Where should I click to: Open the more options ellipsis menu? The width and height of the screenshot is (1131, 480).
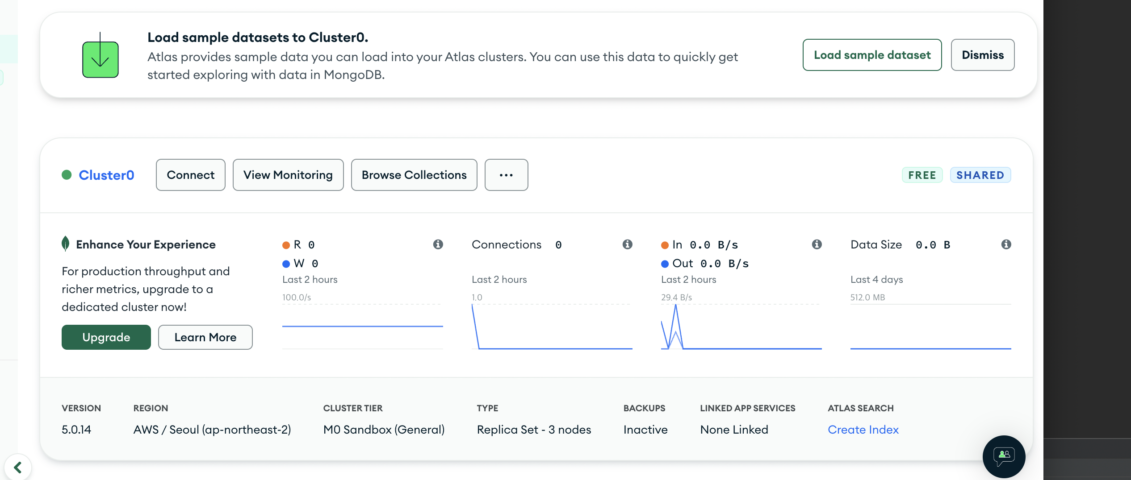click(x=506, y=175)
